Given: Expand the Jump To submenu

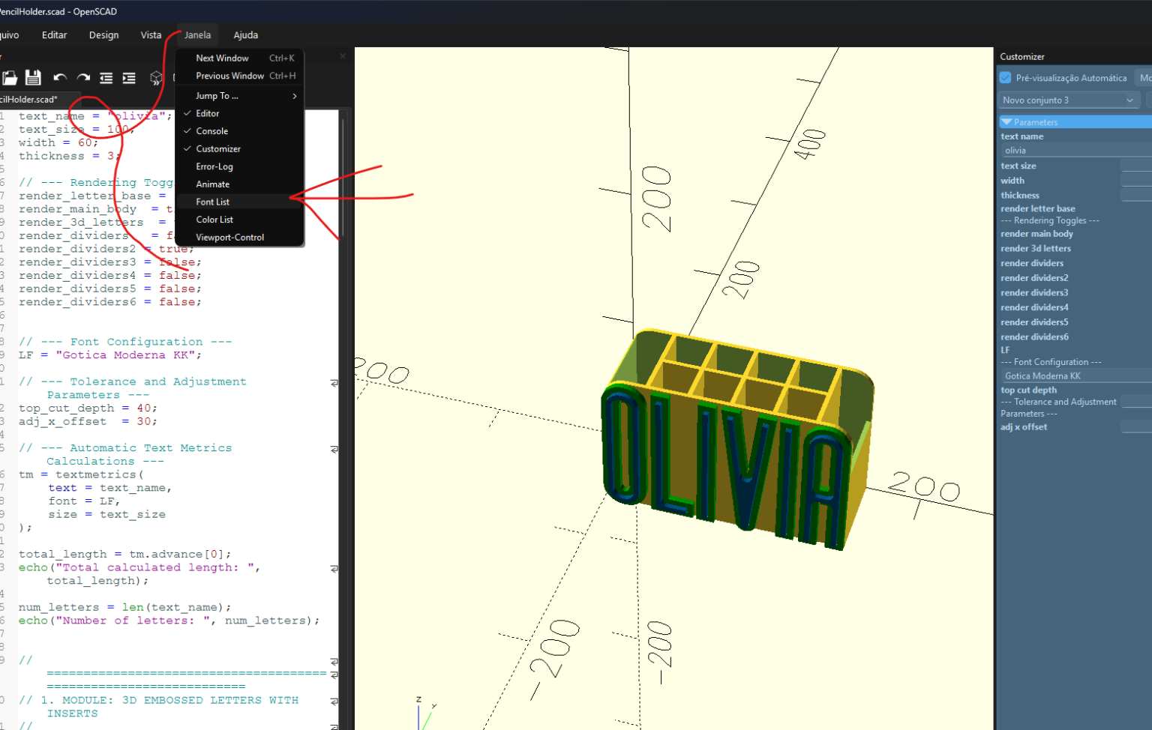Looking at the screenshot, I should pyautogui.click(x=240, y=96).
